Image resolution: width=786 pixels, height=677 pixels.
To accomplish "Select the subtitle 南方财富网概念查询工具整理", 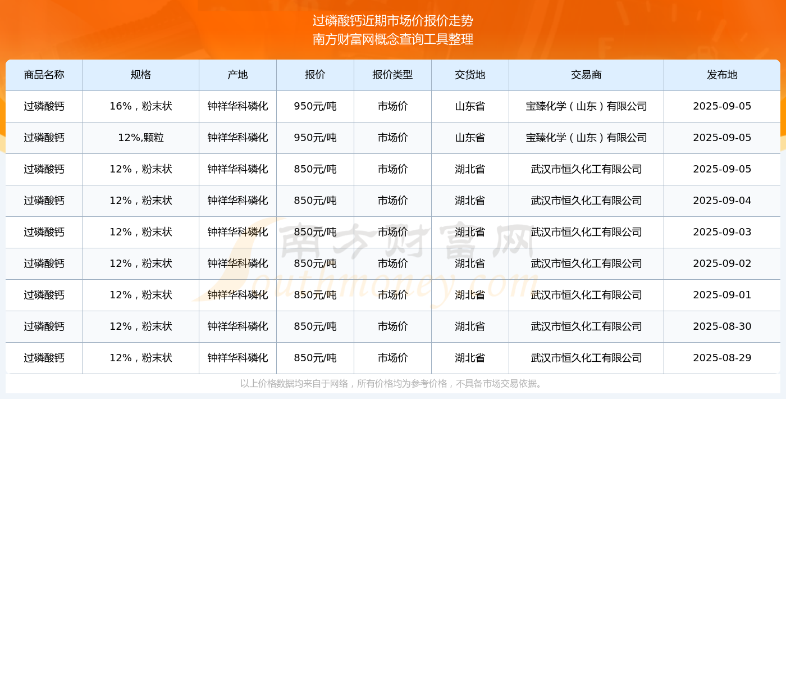I will 393,39.
